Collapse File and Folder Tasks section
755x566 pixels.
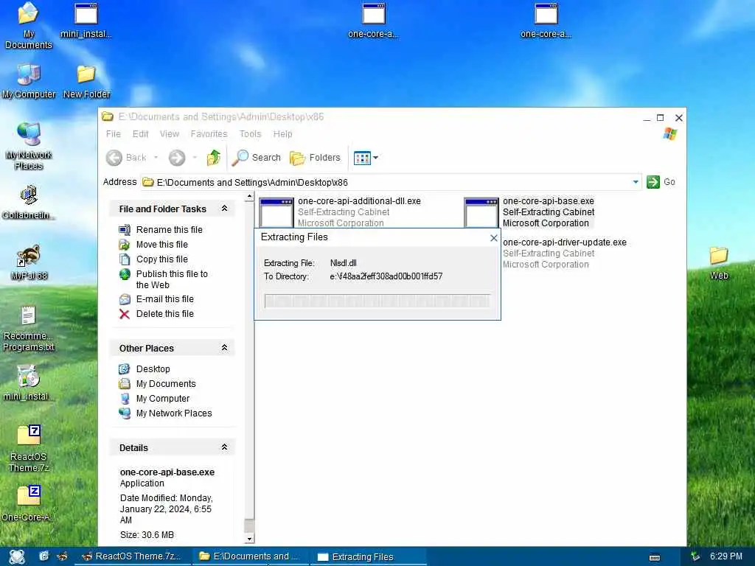224,209
